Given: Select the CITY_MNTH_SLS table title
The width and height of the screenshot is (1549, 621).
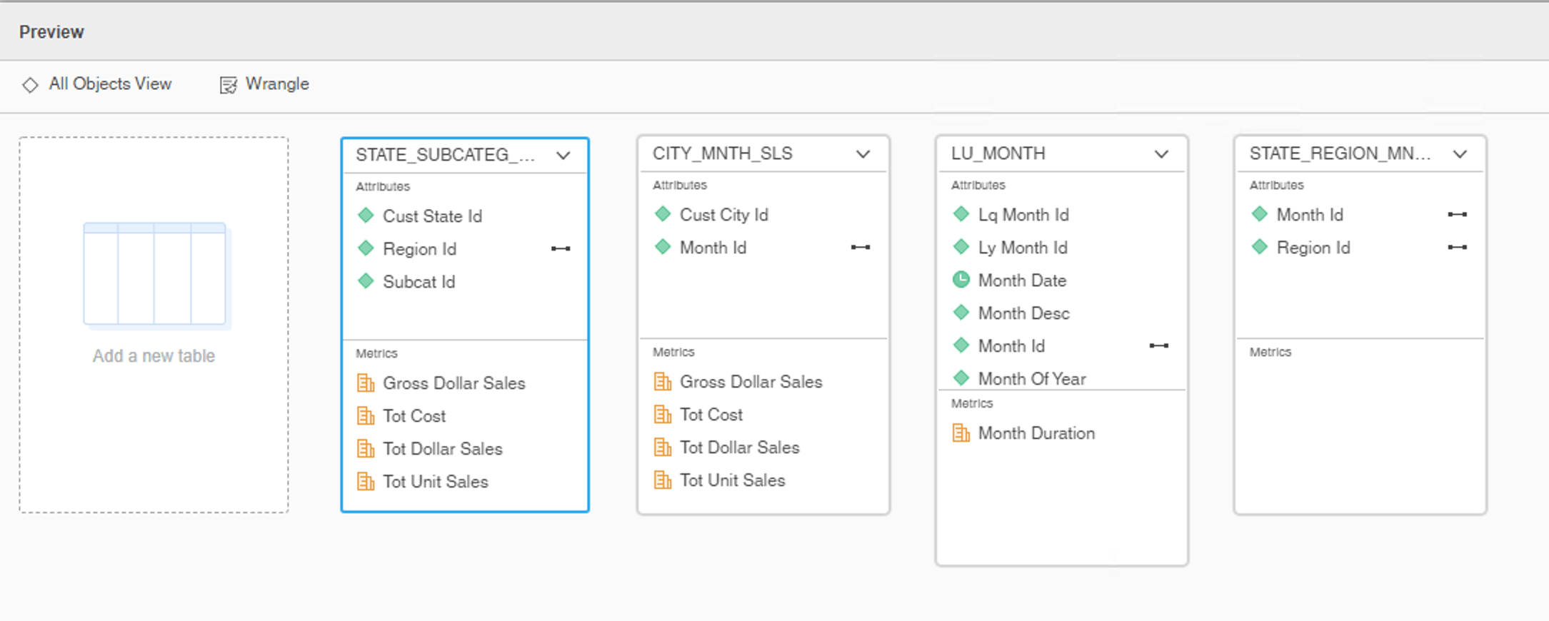Looking at the screenshot, I should click(x=723, y=153).
